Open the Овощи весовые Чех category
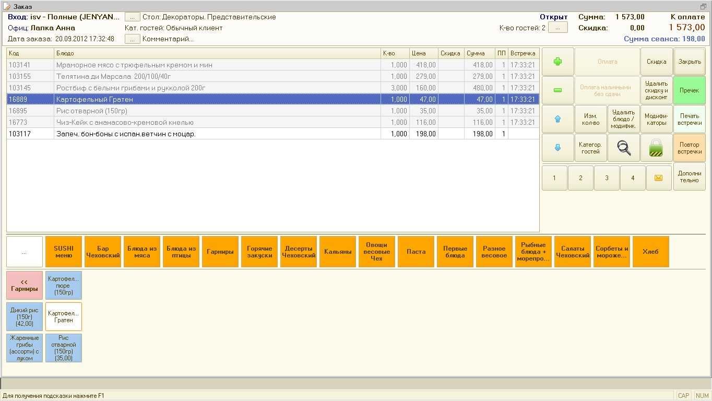The image size is (712, 401). [377, 252]
